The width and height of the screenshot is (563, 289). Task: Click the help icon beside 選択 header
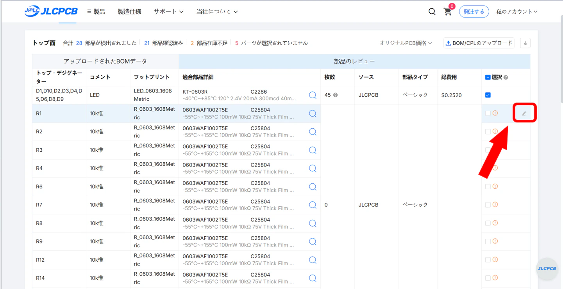tap(506, 78)
